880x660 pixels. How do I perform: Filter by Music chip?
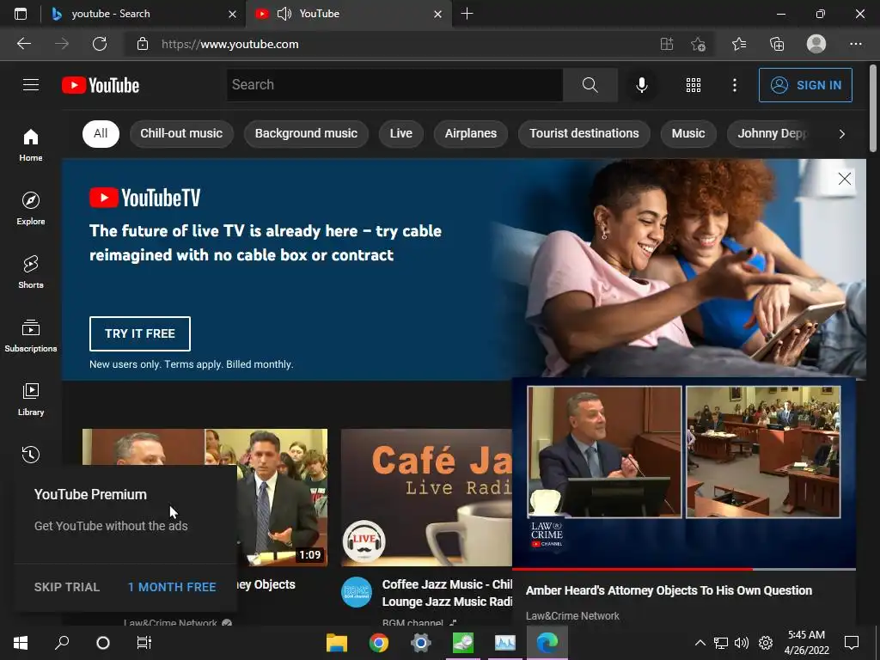coord(688,133)
